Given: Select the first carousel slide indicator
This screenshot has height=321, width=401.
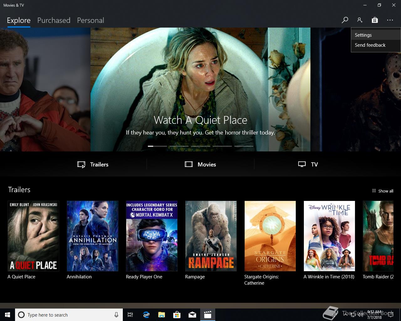Looking at the screenshot, I should pyautogui.click(x=157, y=146).
